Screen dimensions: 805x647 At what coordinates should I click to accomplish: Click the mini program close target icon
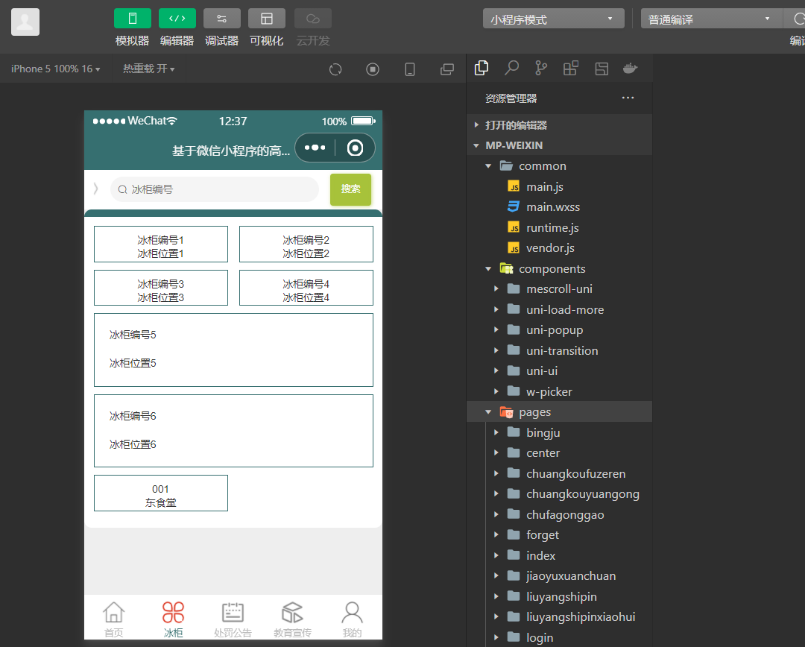[356, 148]
